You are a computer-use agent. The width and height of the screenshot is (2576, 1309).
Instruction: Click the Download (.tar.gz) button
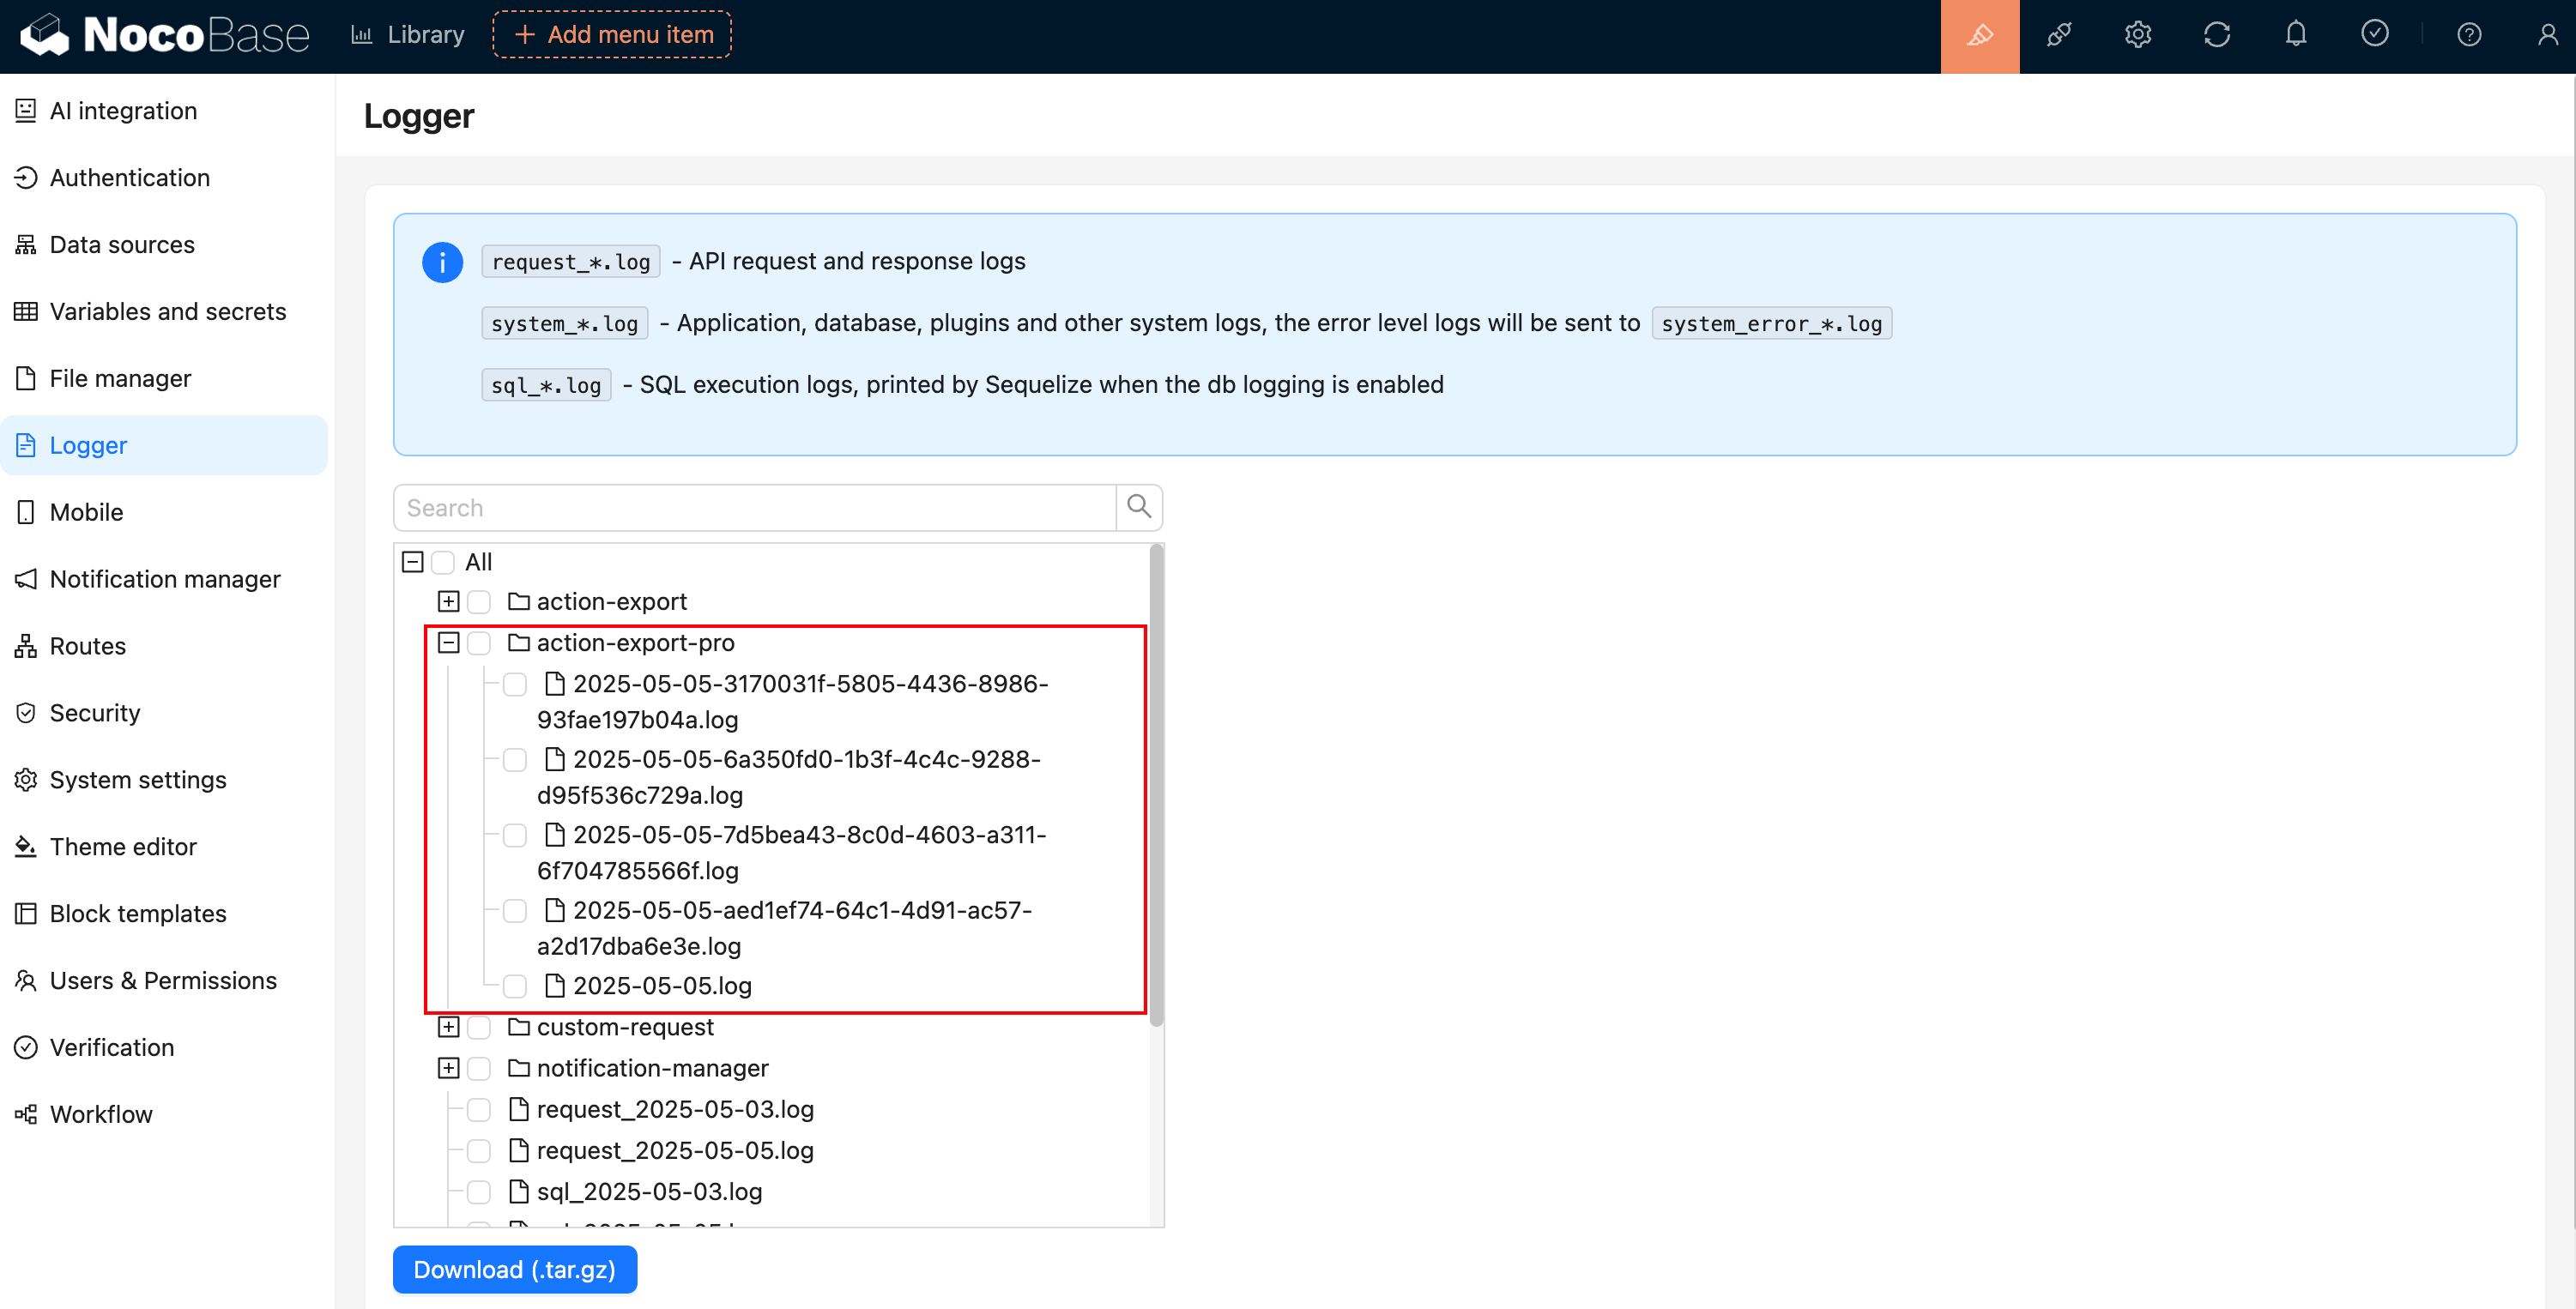[514, 1269]
